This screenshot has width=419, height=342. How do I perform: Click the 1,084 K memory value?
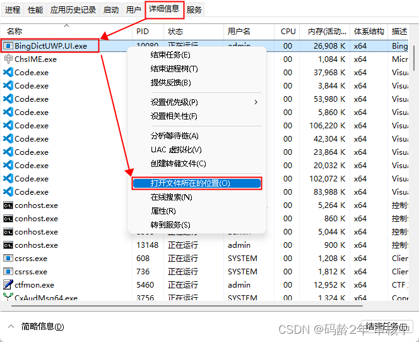pyautogui.click(x=331, y=59)
